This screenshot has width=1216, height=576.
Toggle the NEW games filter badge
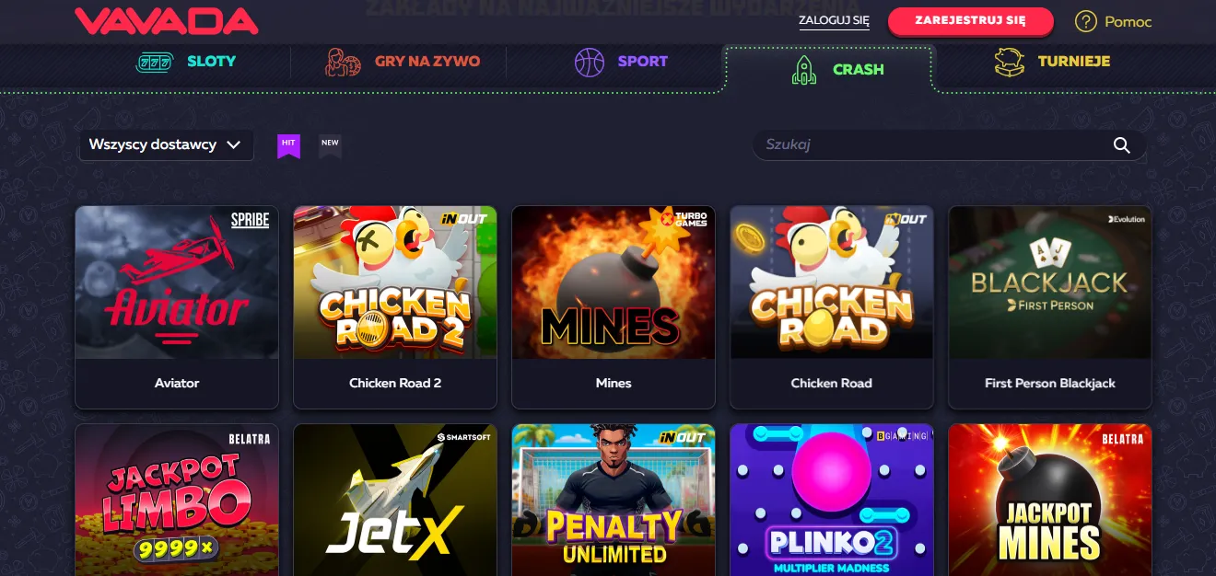pos(330,145)
